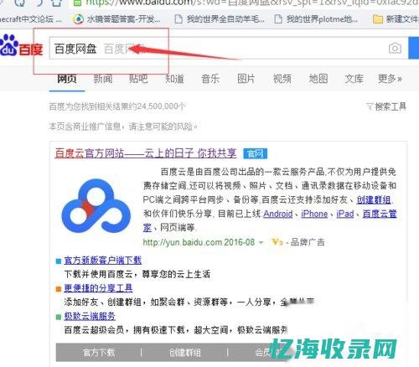Follow the 创建群组 inline link
This screenshot has height=367, width=419.
[374, 199]
